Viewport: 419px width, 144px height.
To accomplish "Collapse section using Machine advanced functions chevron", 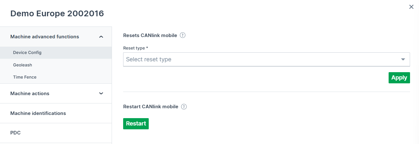I will (101, 37).
